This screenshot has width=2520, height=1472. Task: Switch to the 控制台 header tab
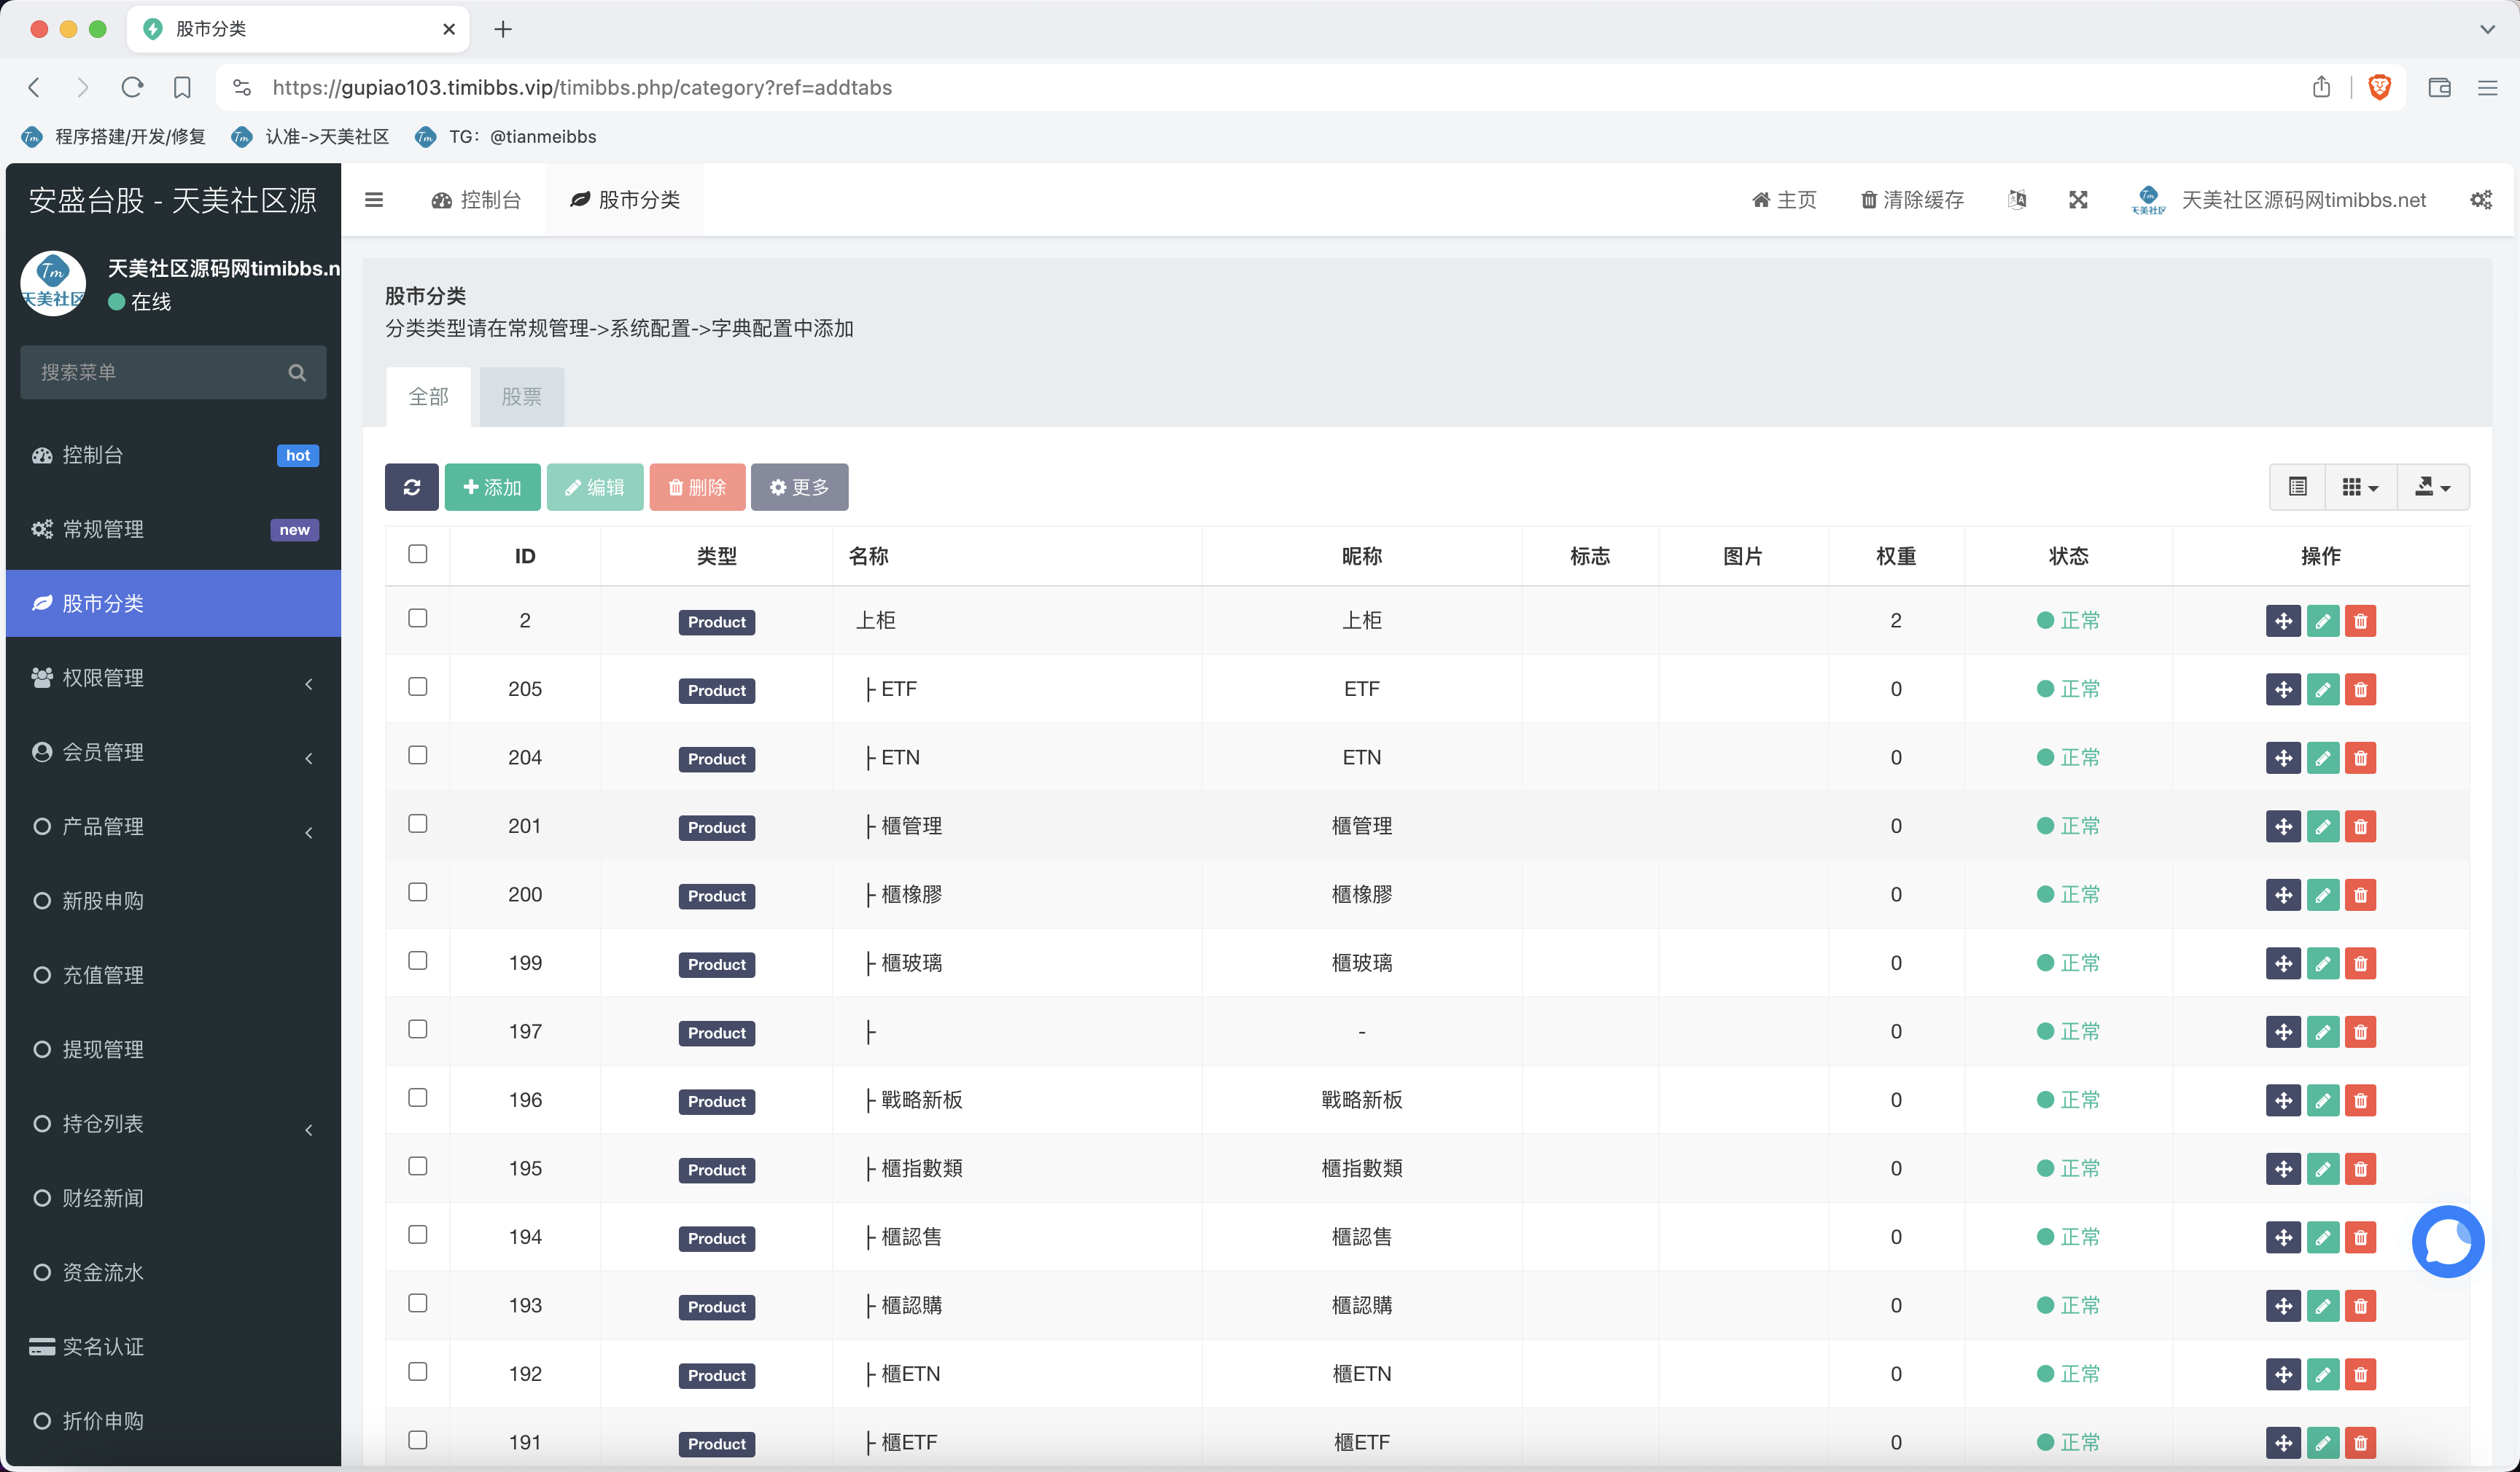point(476,200)
